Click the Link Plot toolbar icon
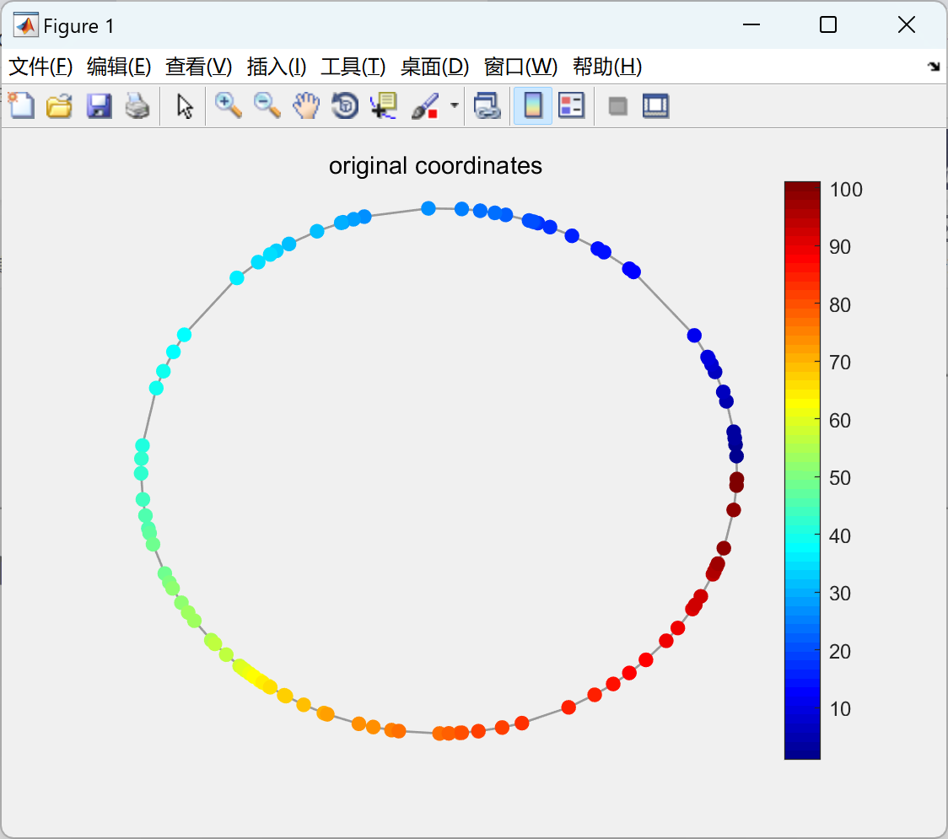 pos(487,105)
